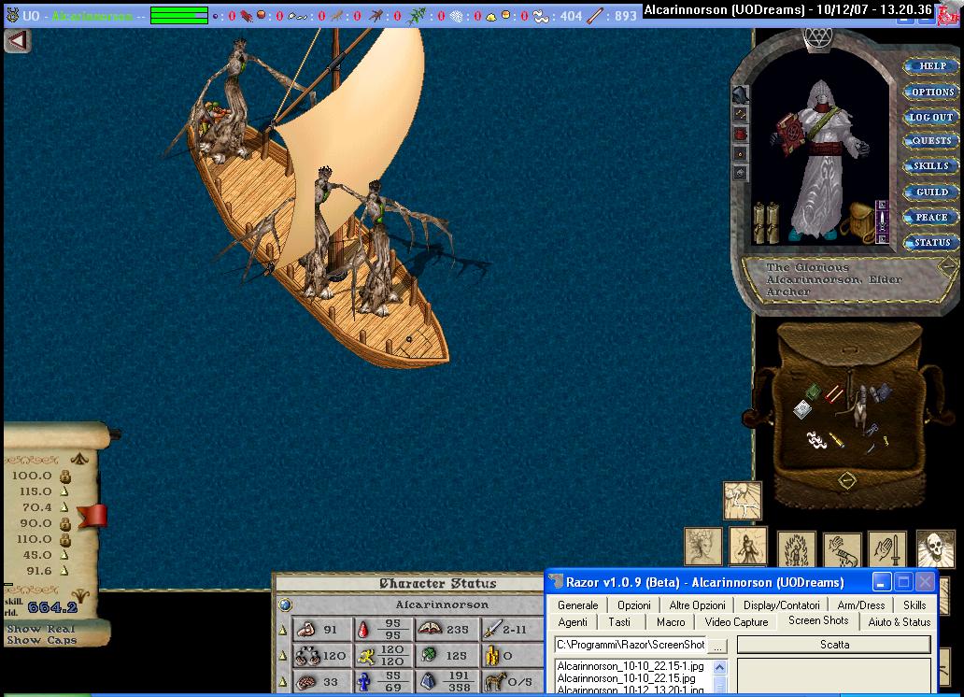Click the dagger ability icon on paperdoll
964x697 pixels.
[x=882, y=221]
